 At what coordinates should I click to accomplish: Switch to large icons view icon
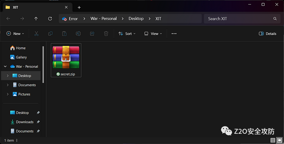(280, 140)
